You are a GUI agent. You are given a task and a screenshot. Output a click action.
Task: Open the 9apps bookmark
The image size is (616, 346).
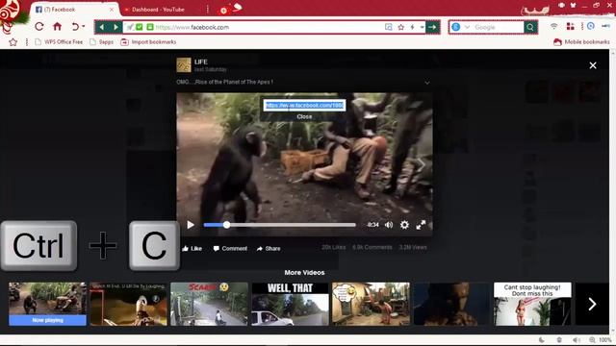pos(102,41)
